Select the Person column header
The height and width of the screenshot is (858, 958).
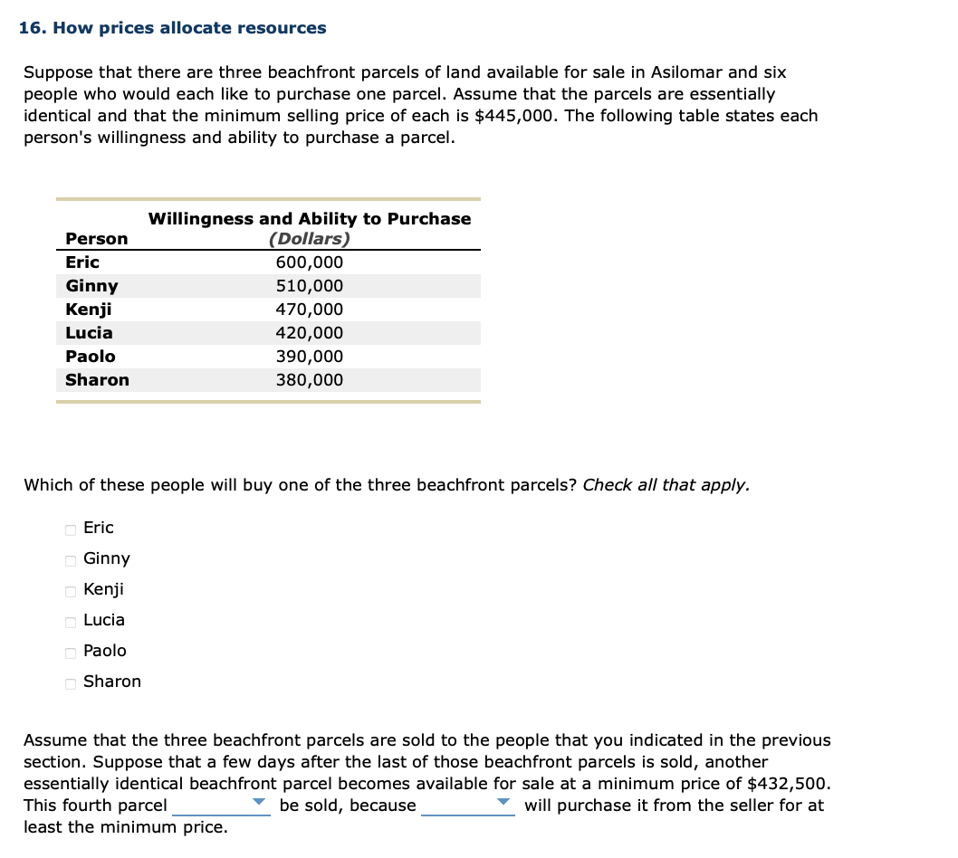tap(96, 238)
